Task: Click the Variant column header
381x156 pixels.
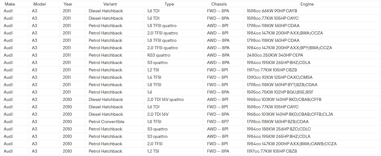Action: (114, 4)
